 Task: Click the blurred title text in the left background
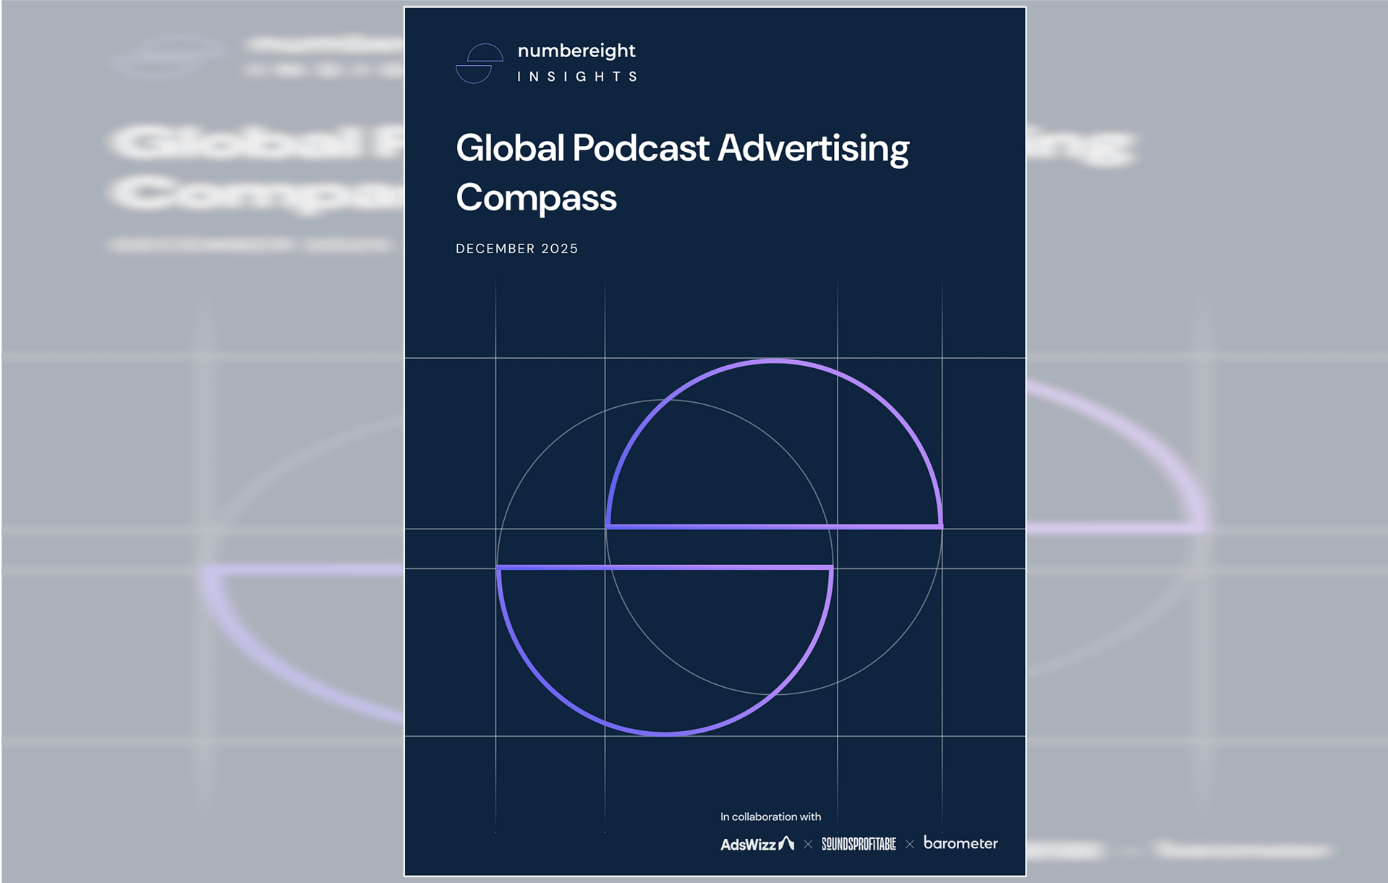[257, 168]
